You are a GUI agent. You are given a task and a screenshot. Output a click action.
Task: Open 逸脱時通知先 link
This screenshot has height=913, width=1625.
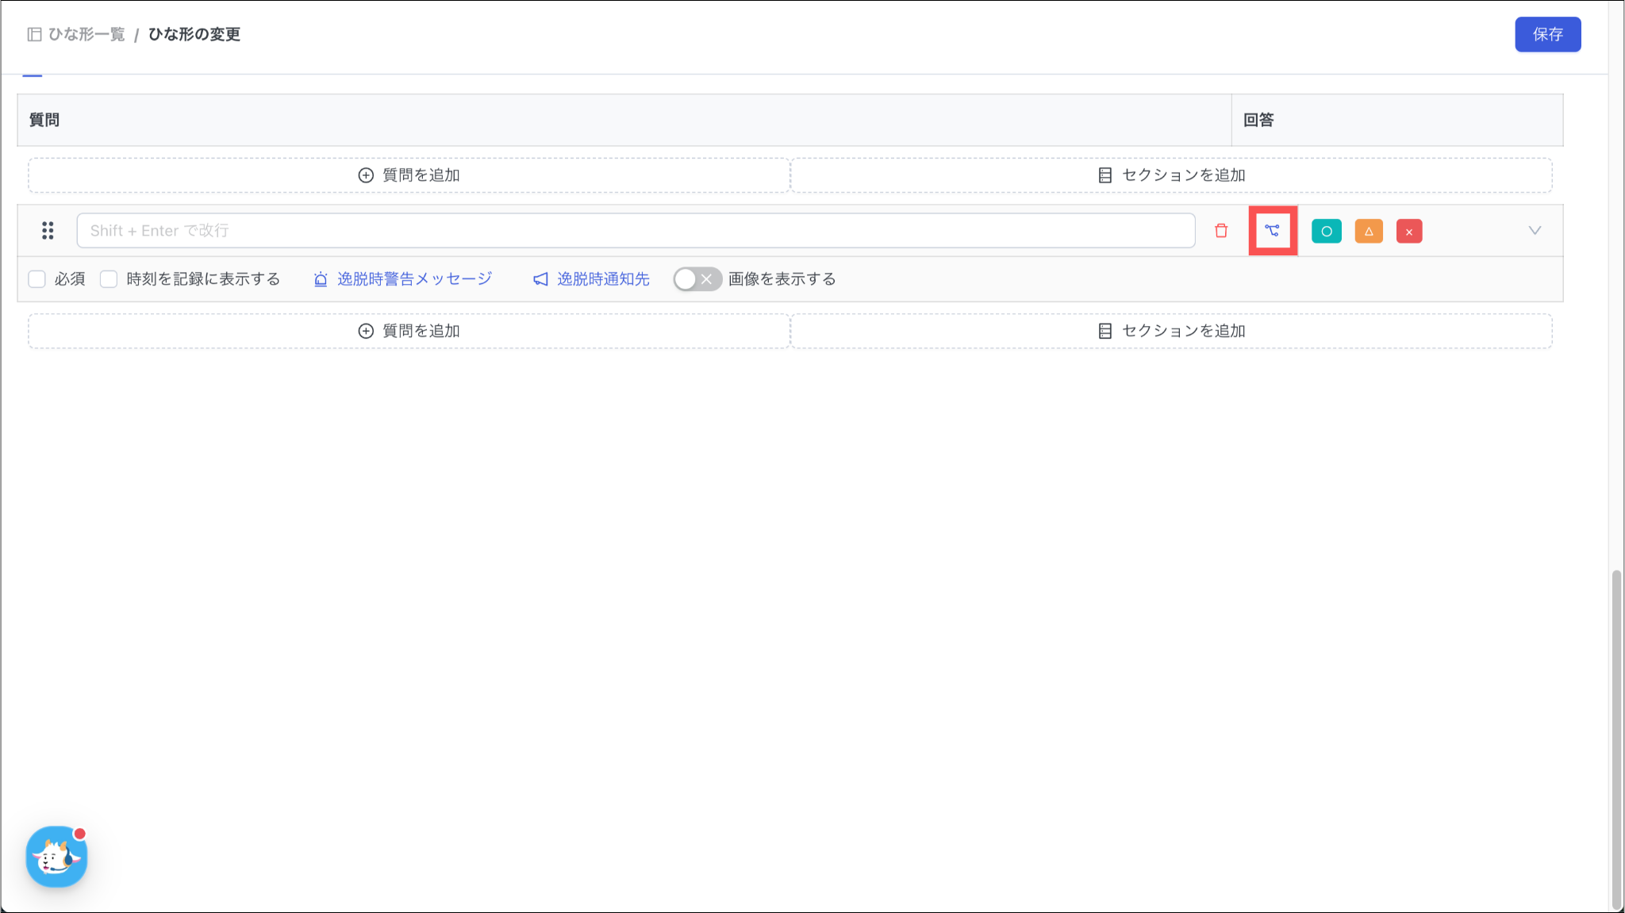click(603, 279)
